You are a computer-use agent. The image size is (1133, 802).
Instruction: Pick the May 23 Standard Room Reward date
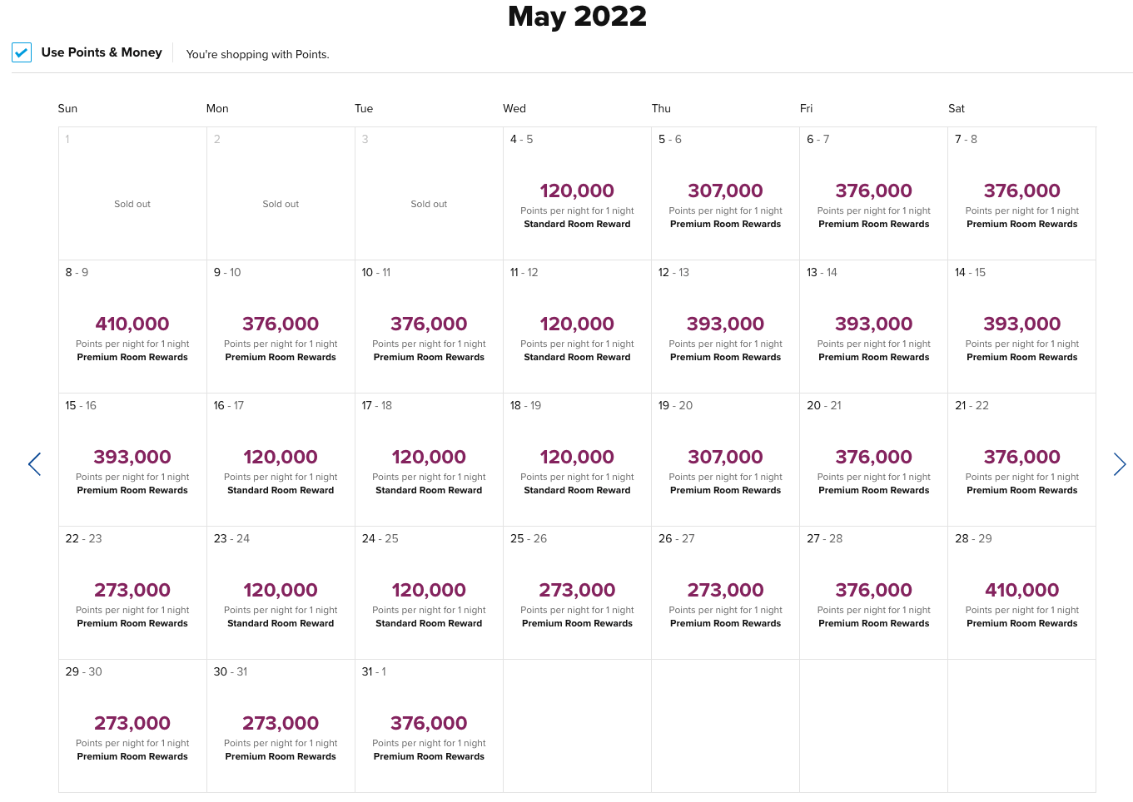click(281, 592)
